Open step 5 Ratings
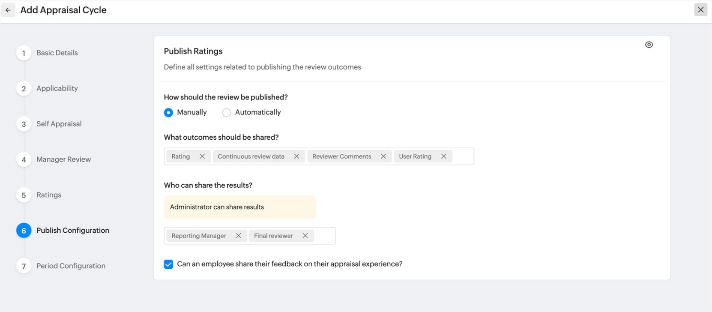The image size is (712, 312). click(49, 195)
